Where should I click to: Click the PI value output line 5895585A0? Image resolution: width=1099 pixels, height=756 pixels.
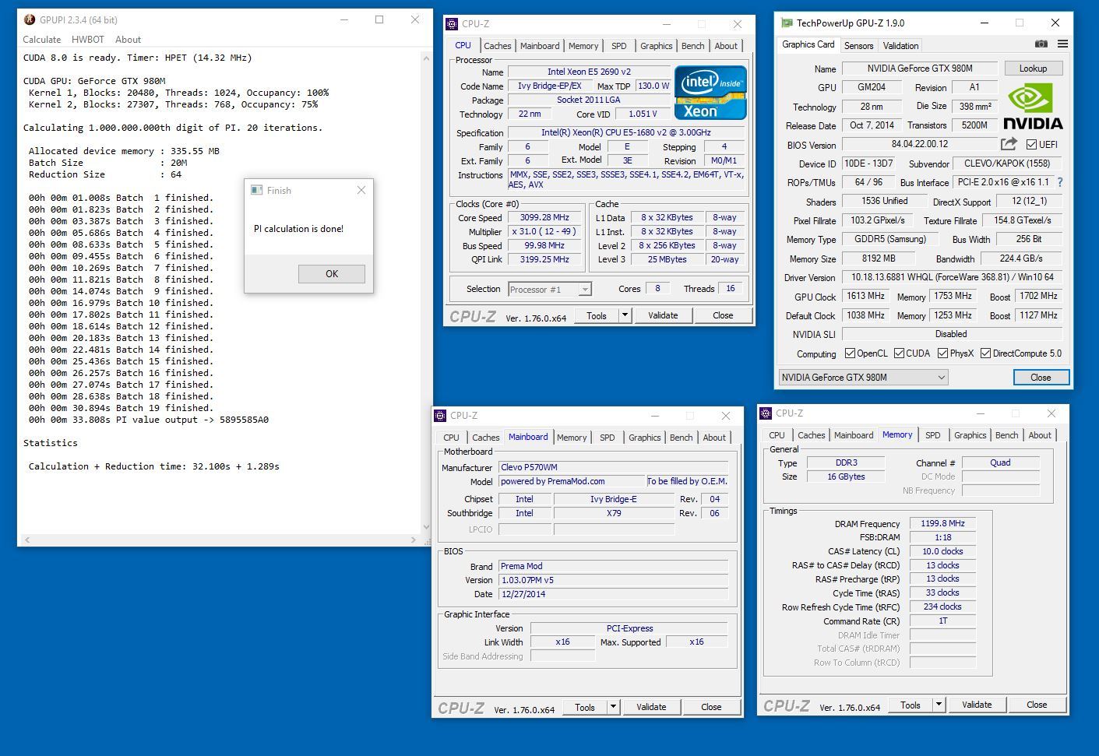(149, 420)
